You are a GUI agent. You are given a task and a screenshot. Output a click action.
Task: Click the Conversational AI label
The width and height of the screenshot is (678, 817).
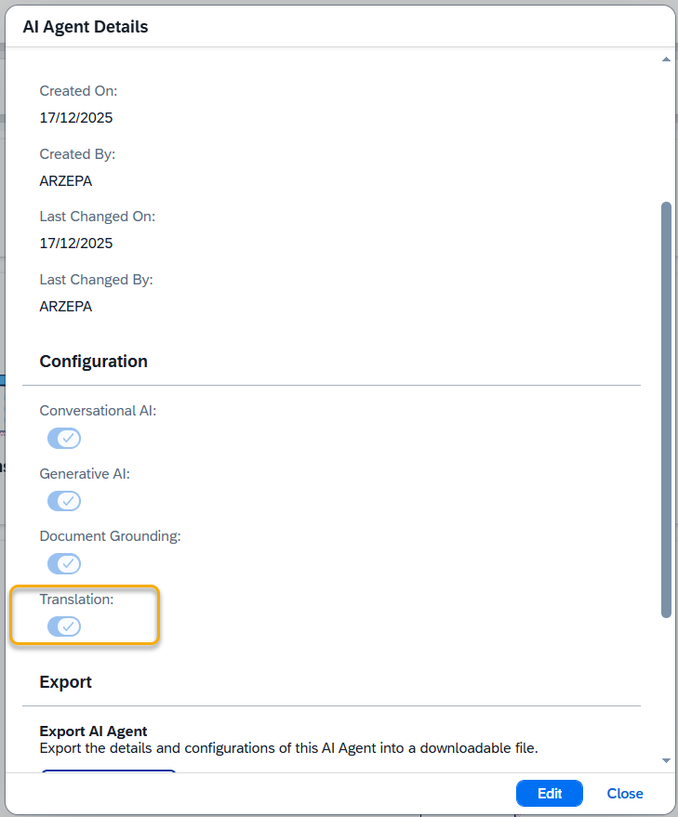coord(98,410)
